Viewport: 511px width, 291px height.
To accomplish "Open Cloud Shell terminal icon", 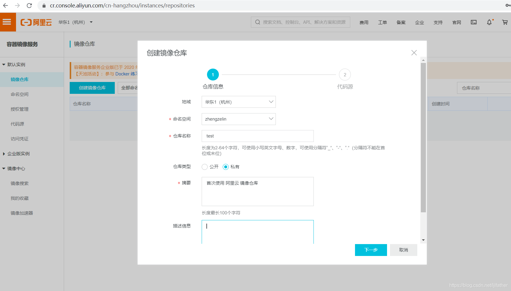I will click(474, 22).
